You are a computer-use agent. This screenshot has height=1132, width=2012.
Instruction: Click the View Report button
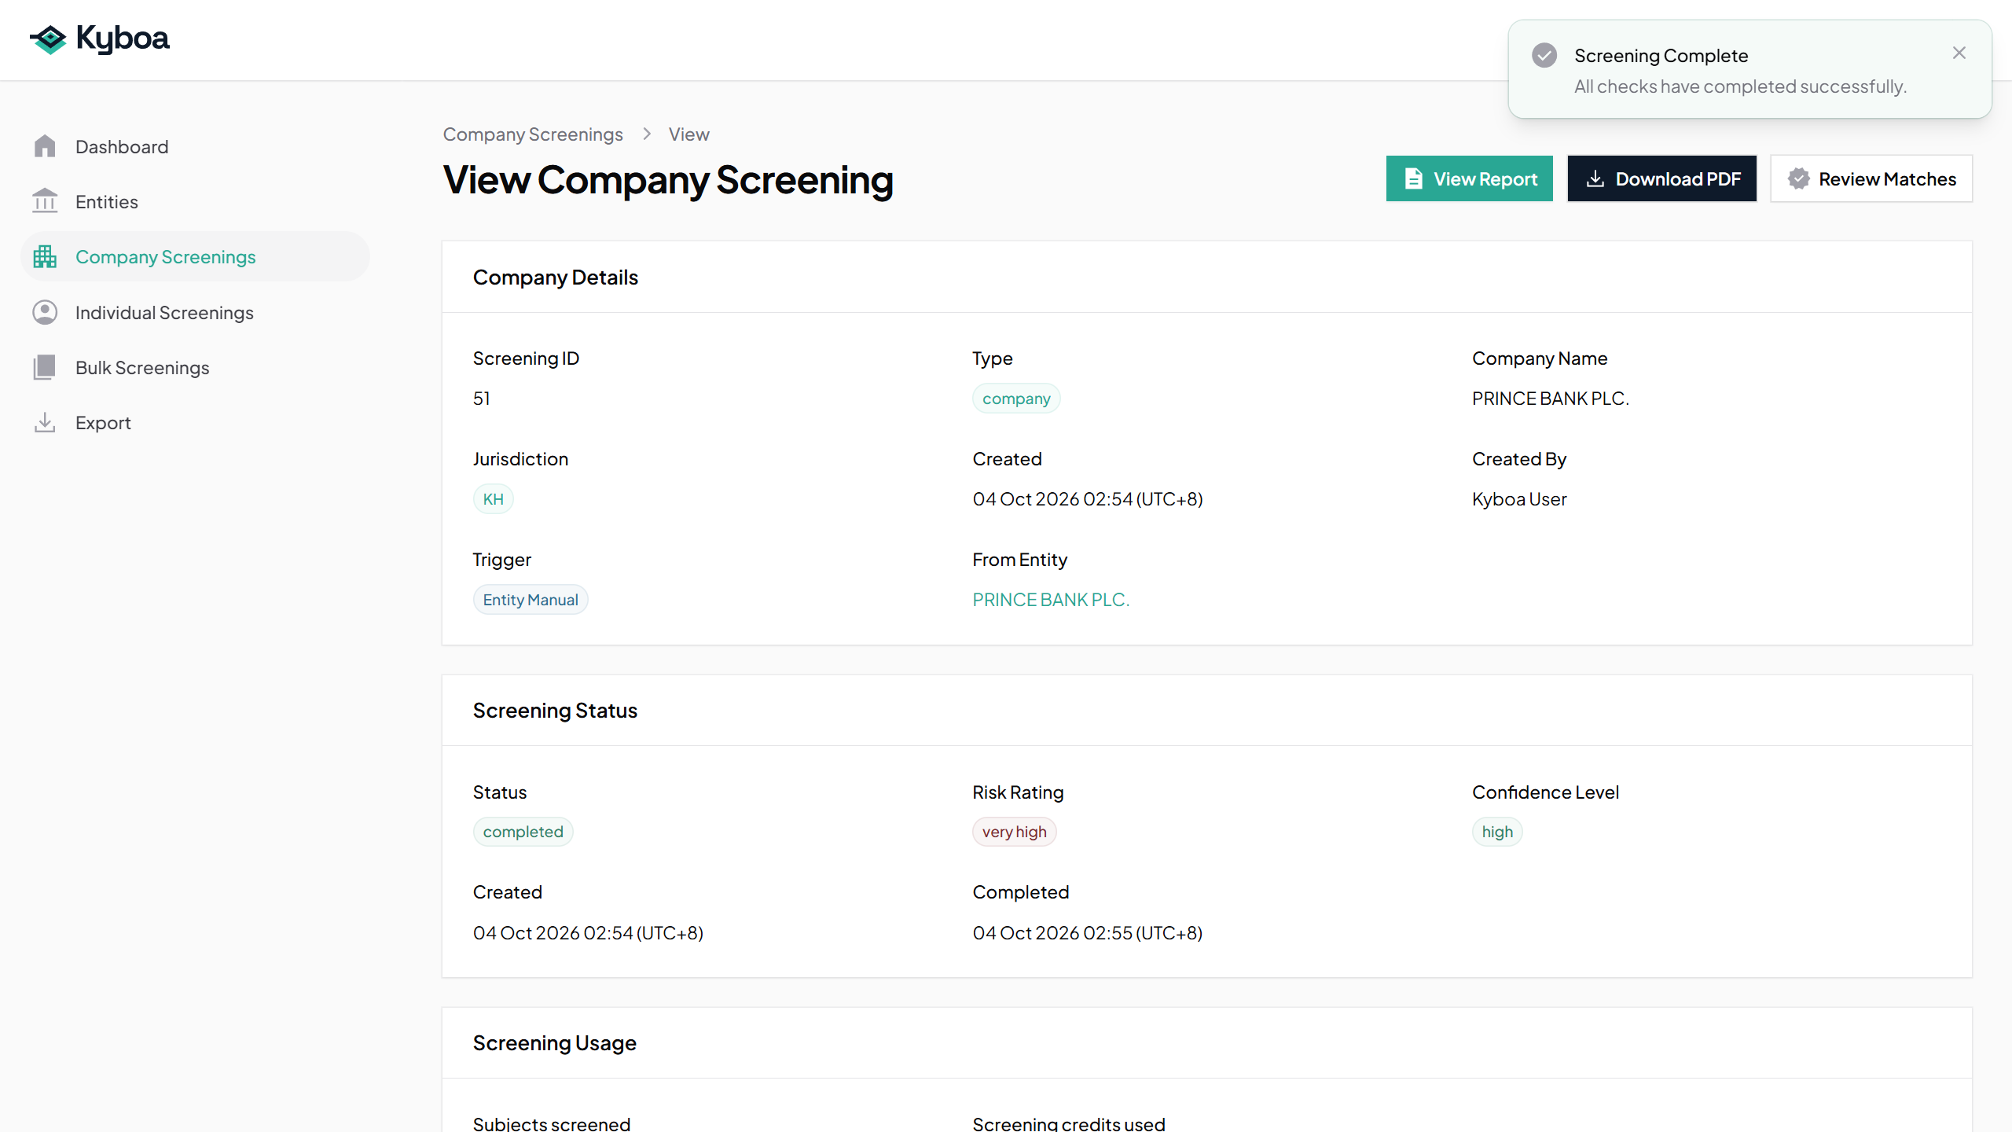(x=1469, y=178)
